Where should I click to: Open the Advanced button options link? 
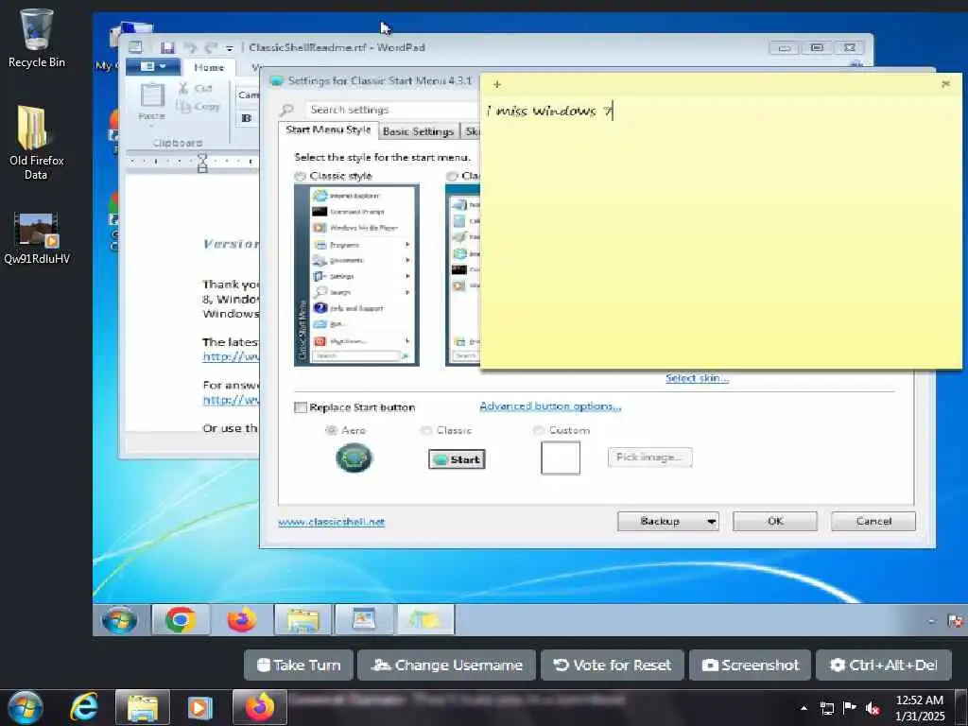click(550, 406)
